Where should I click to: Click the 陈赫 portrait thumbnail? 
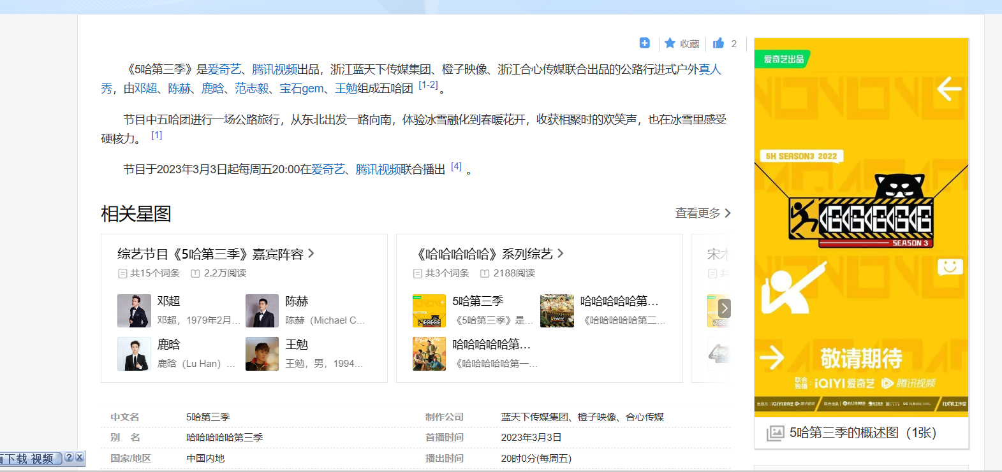pos(262,311)
